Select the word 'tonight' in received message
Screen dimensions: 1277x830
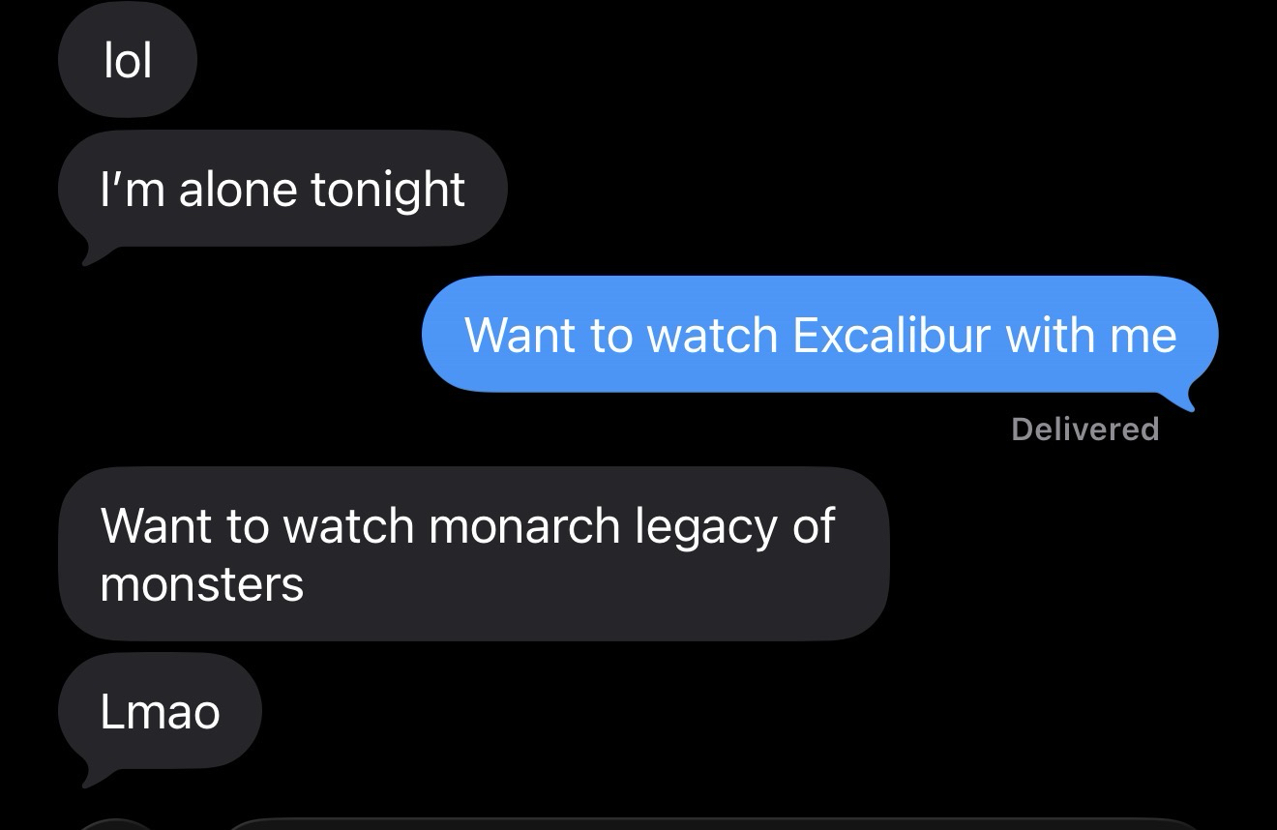click(x=388, y=190)
